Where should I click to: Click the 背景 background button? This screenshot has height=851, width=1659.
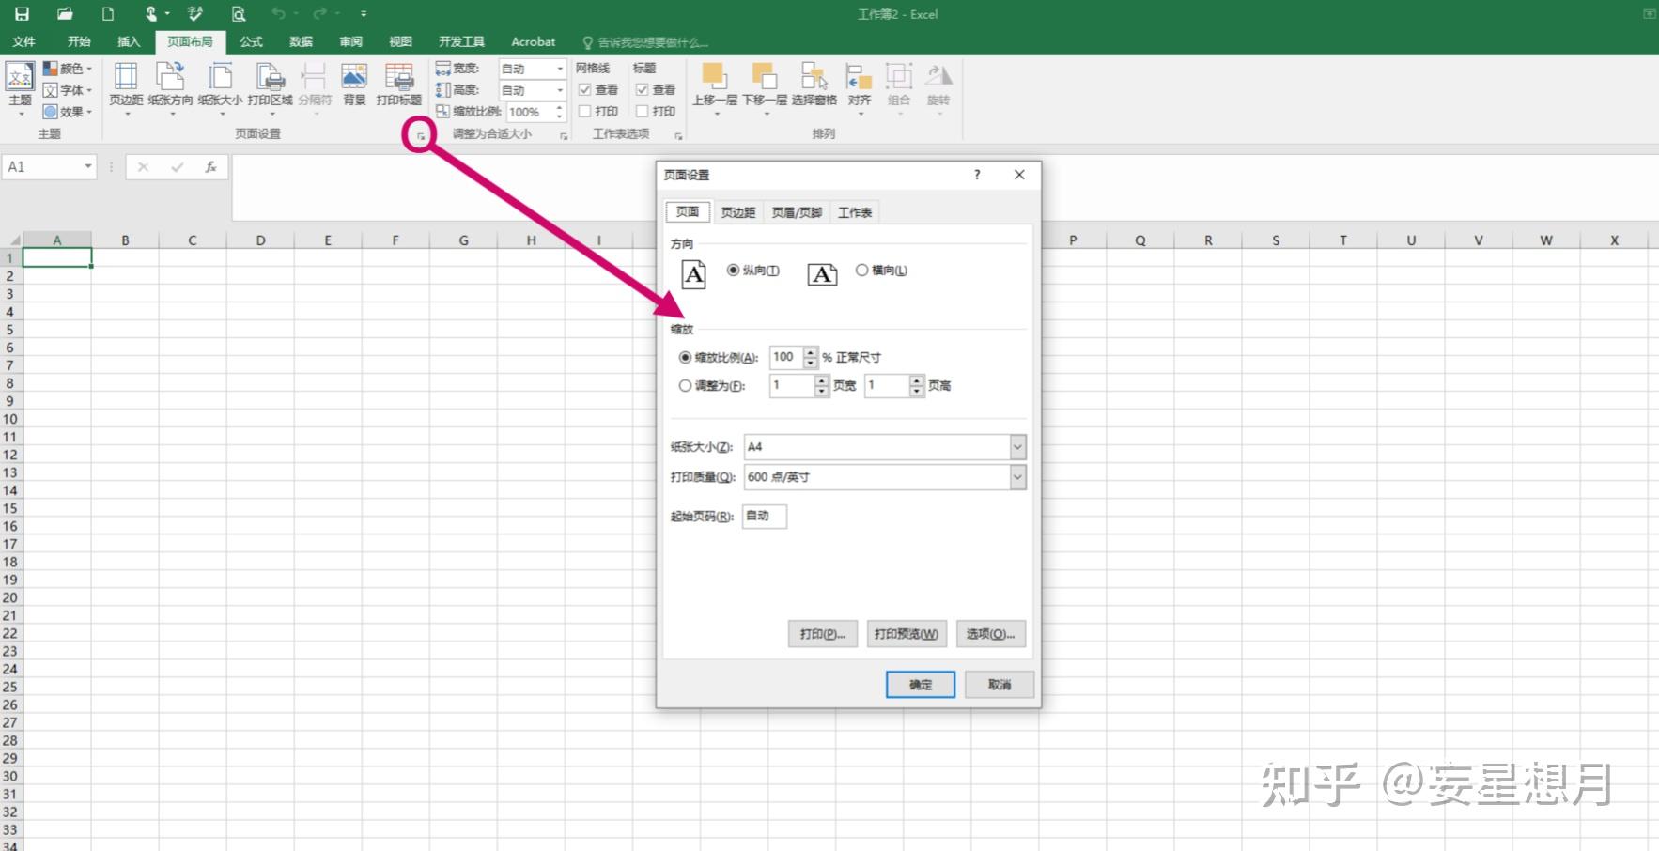(354, 85)
